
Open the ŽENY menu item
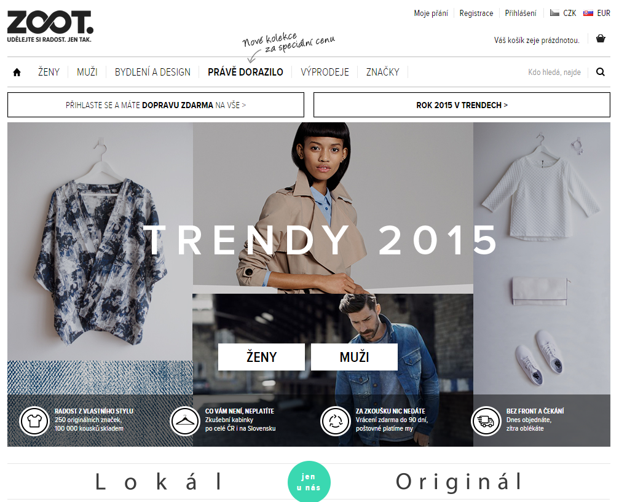click(x=49, y=73)
